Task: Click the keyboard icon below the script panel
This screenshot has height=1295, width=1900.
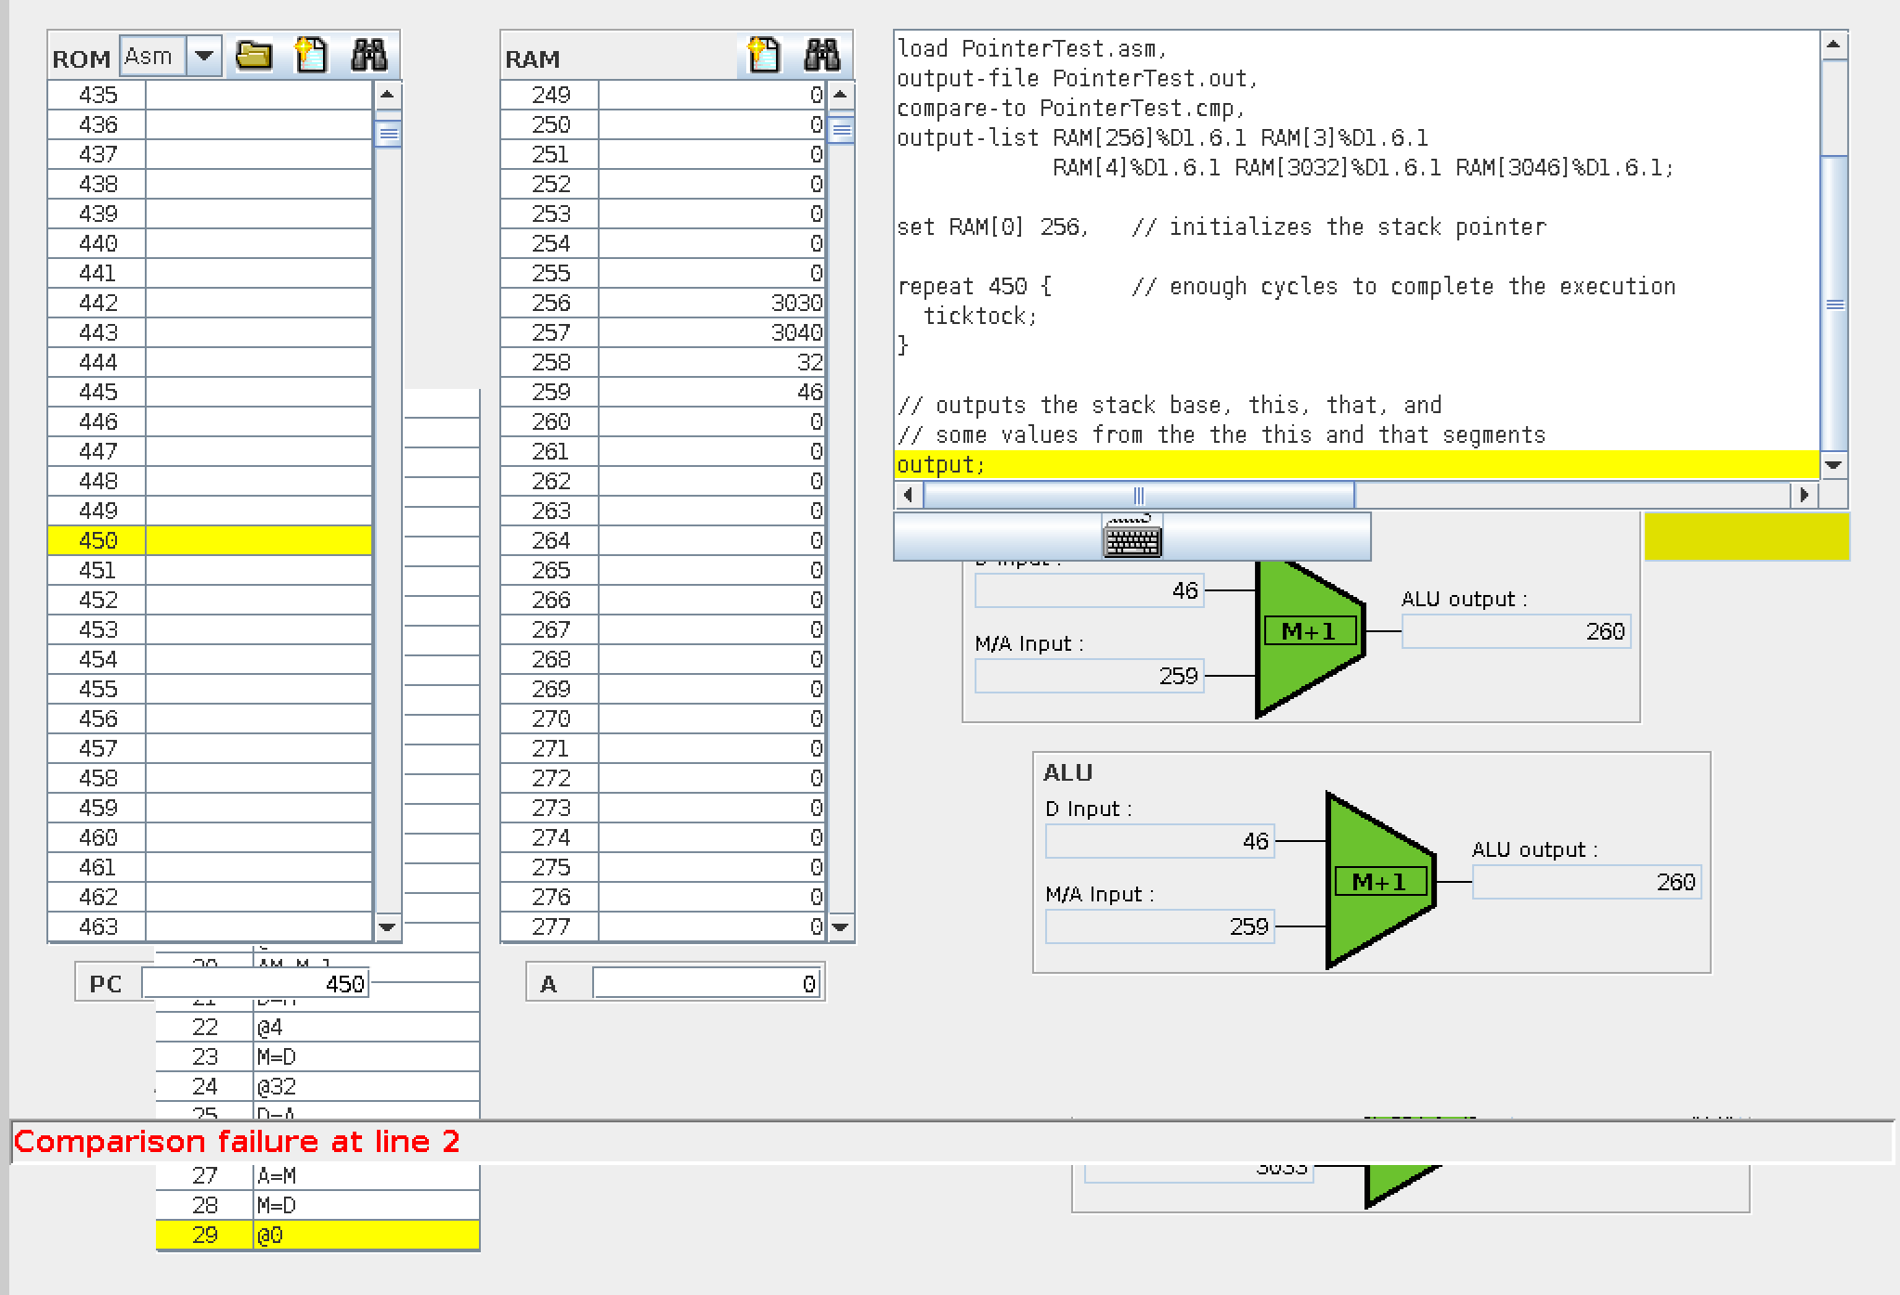Action: point(1131,538)
